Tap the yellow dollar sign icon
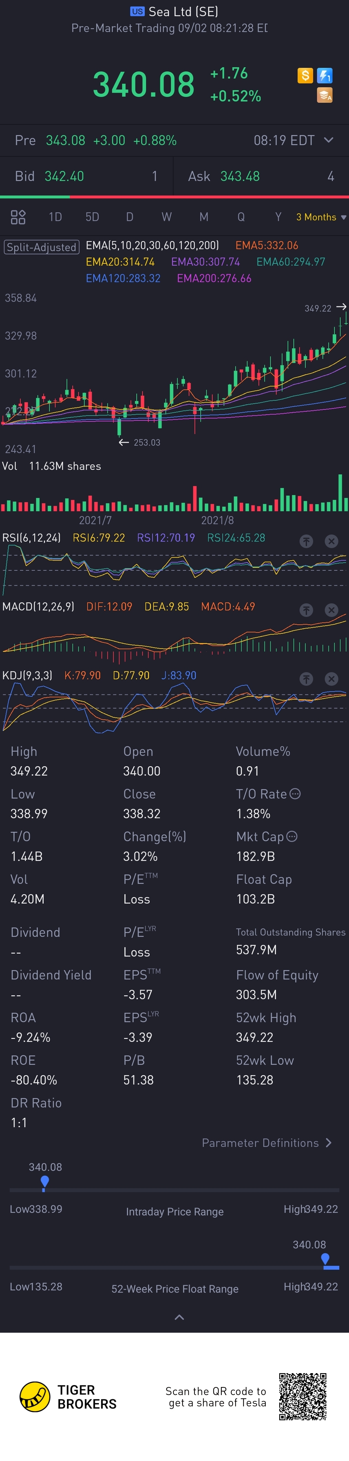The image size is (349, 1461). 305,75
